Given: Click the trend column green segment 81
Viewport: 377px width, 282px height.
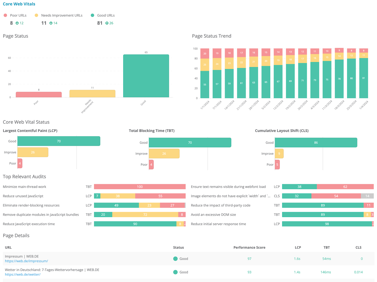Looking at the screenshot, I should pos(364,78).
